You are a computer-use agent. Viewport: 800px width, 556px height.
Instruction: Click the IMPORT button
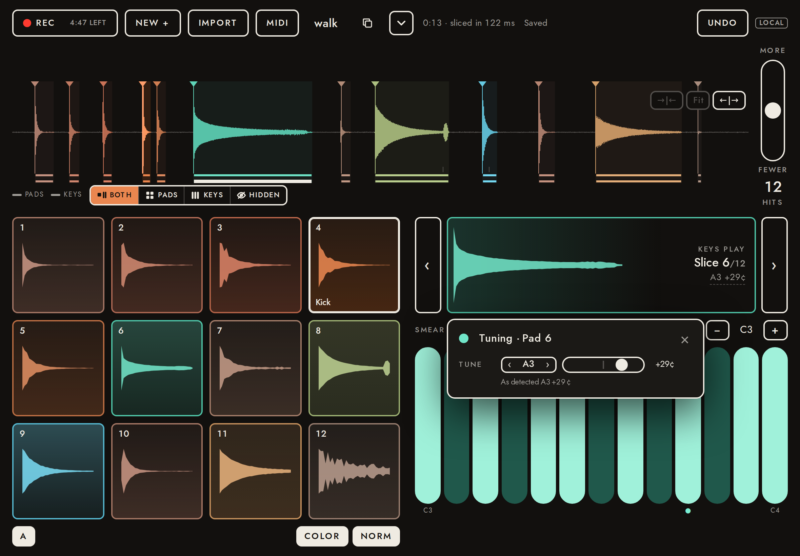click(x=218, y=23)
